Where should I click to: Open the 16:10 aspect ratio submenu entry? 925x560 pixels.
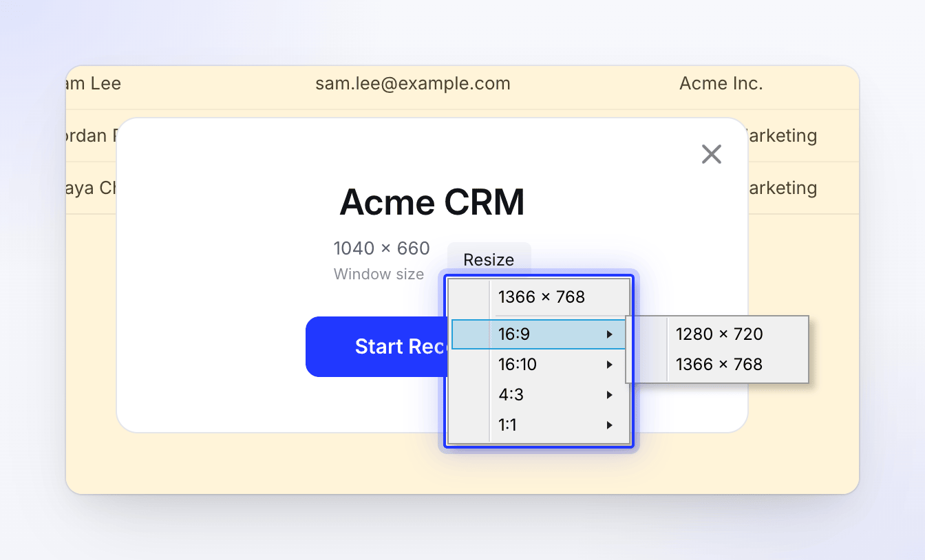(539, 365)
